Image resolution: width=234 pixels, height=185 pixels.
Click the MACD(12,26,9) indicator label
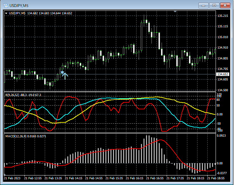click(x=26, y=136)
